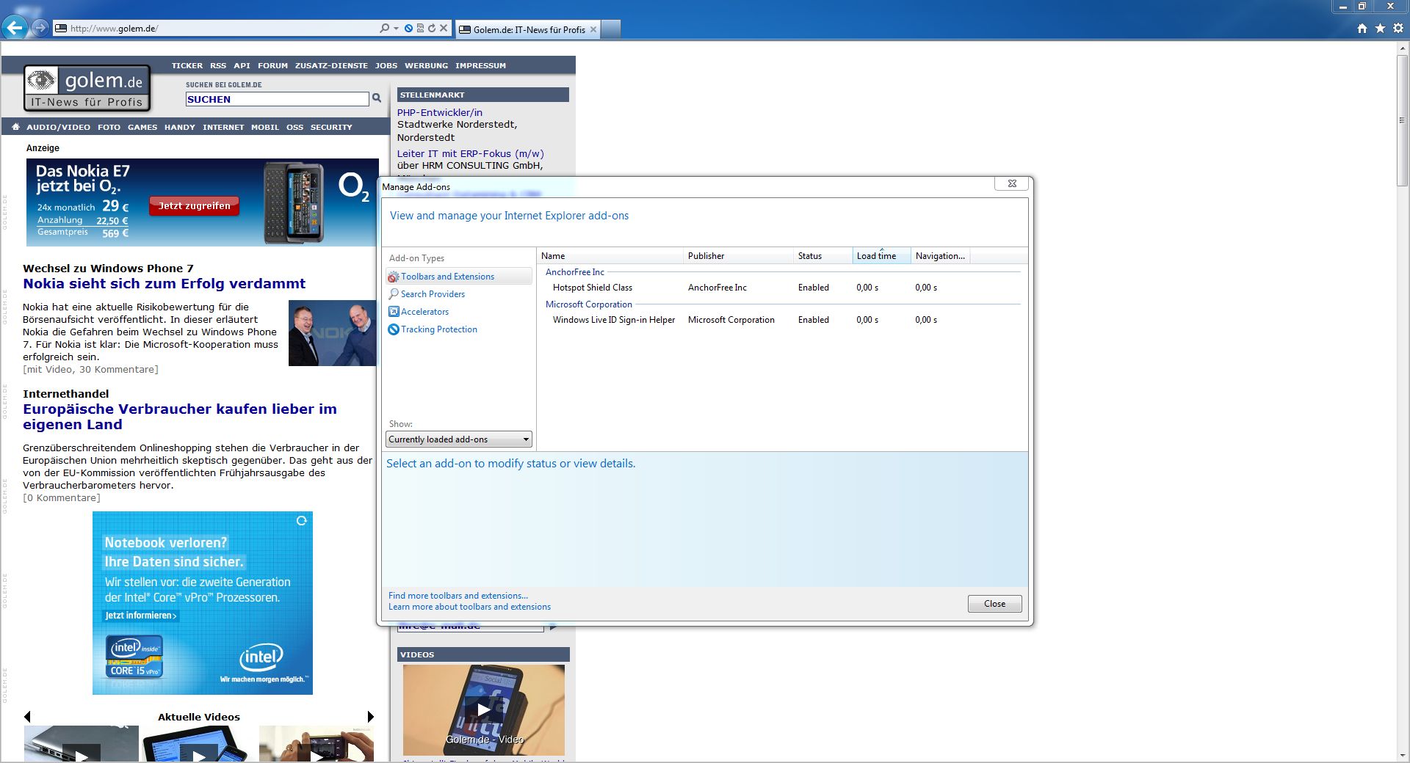The width and height of the screenshot is (1410, 763).
Task: Open the Tools gear menu
Action: [1398, 29]
